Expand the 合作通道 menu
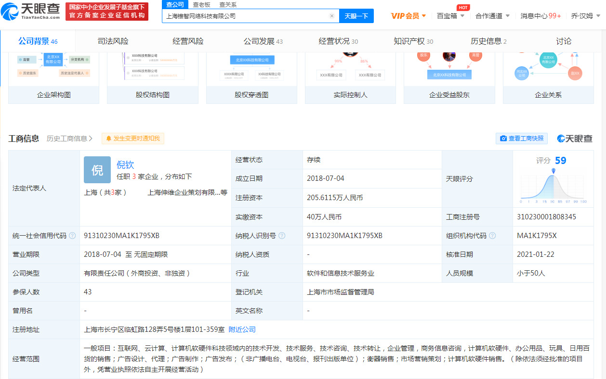This screenshot has height=379, width=606. coord(492,16)
